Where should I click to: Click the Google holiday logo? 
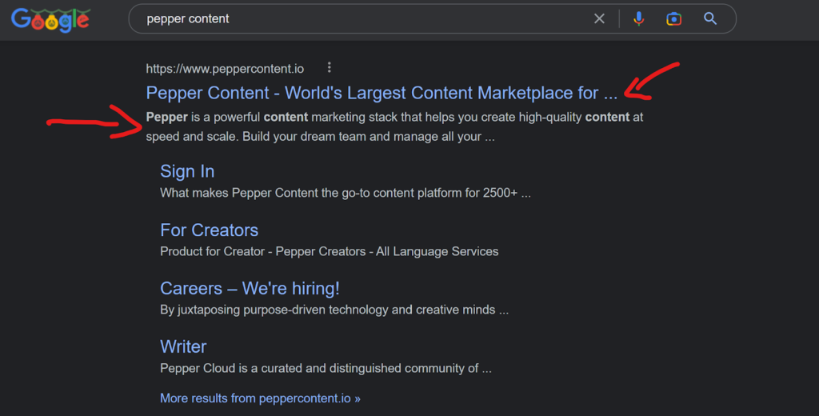50,20
